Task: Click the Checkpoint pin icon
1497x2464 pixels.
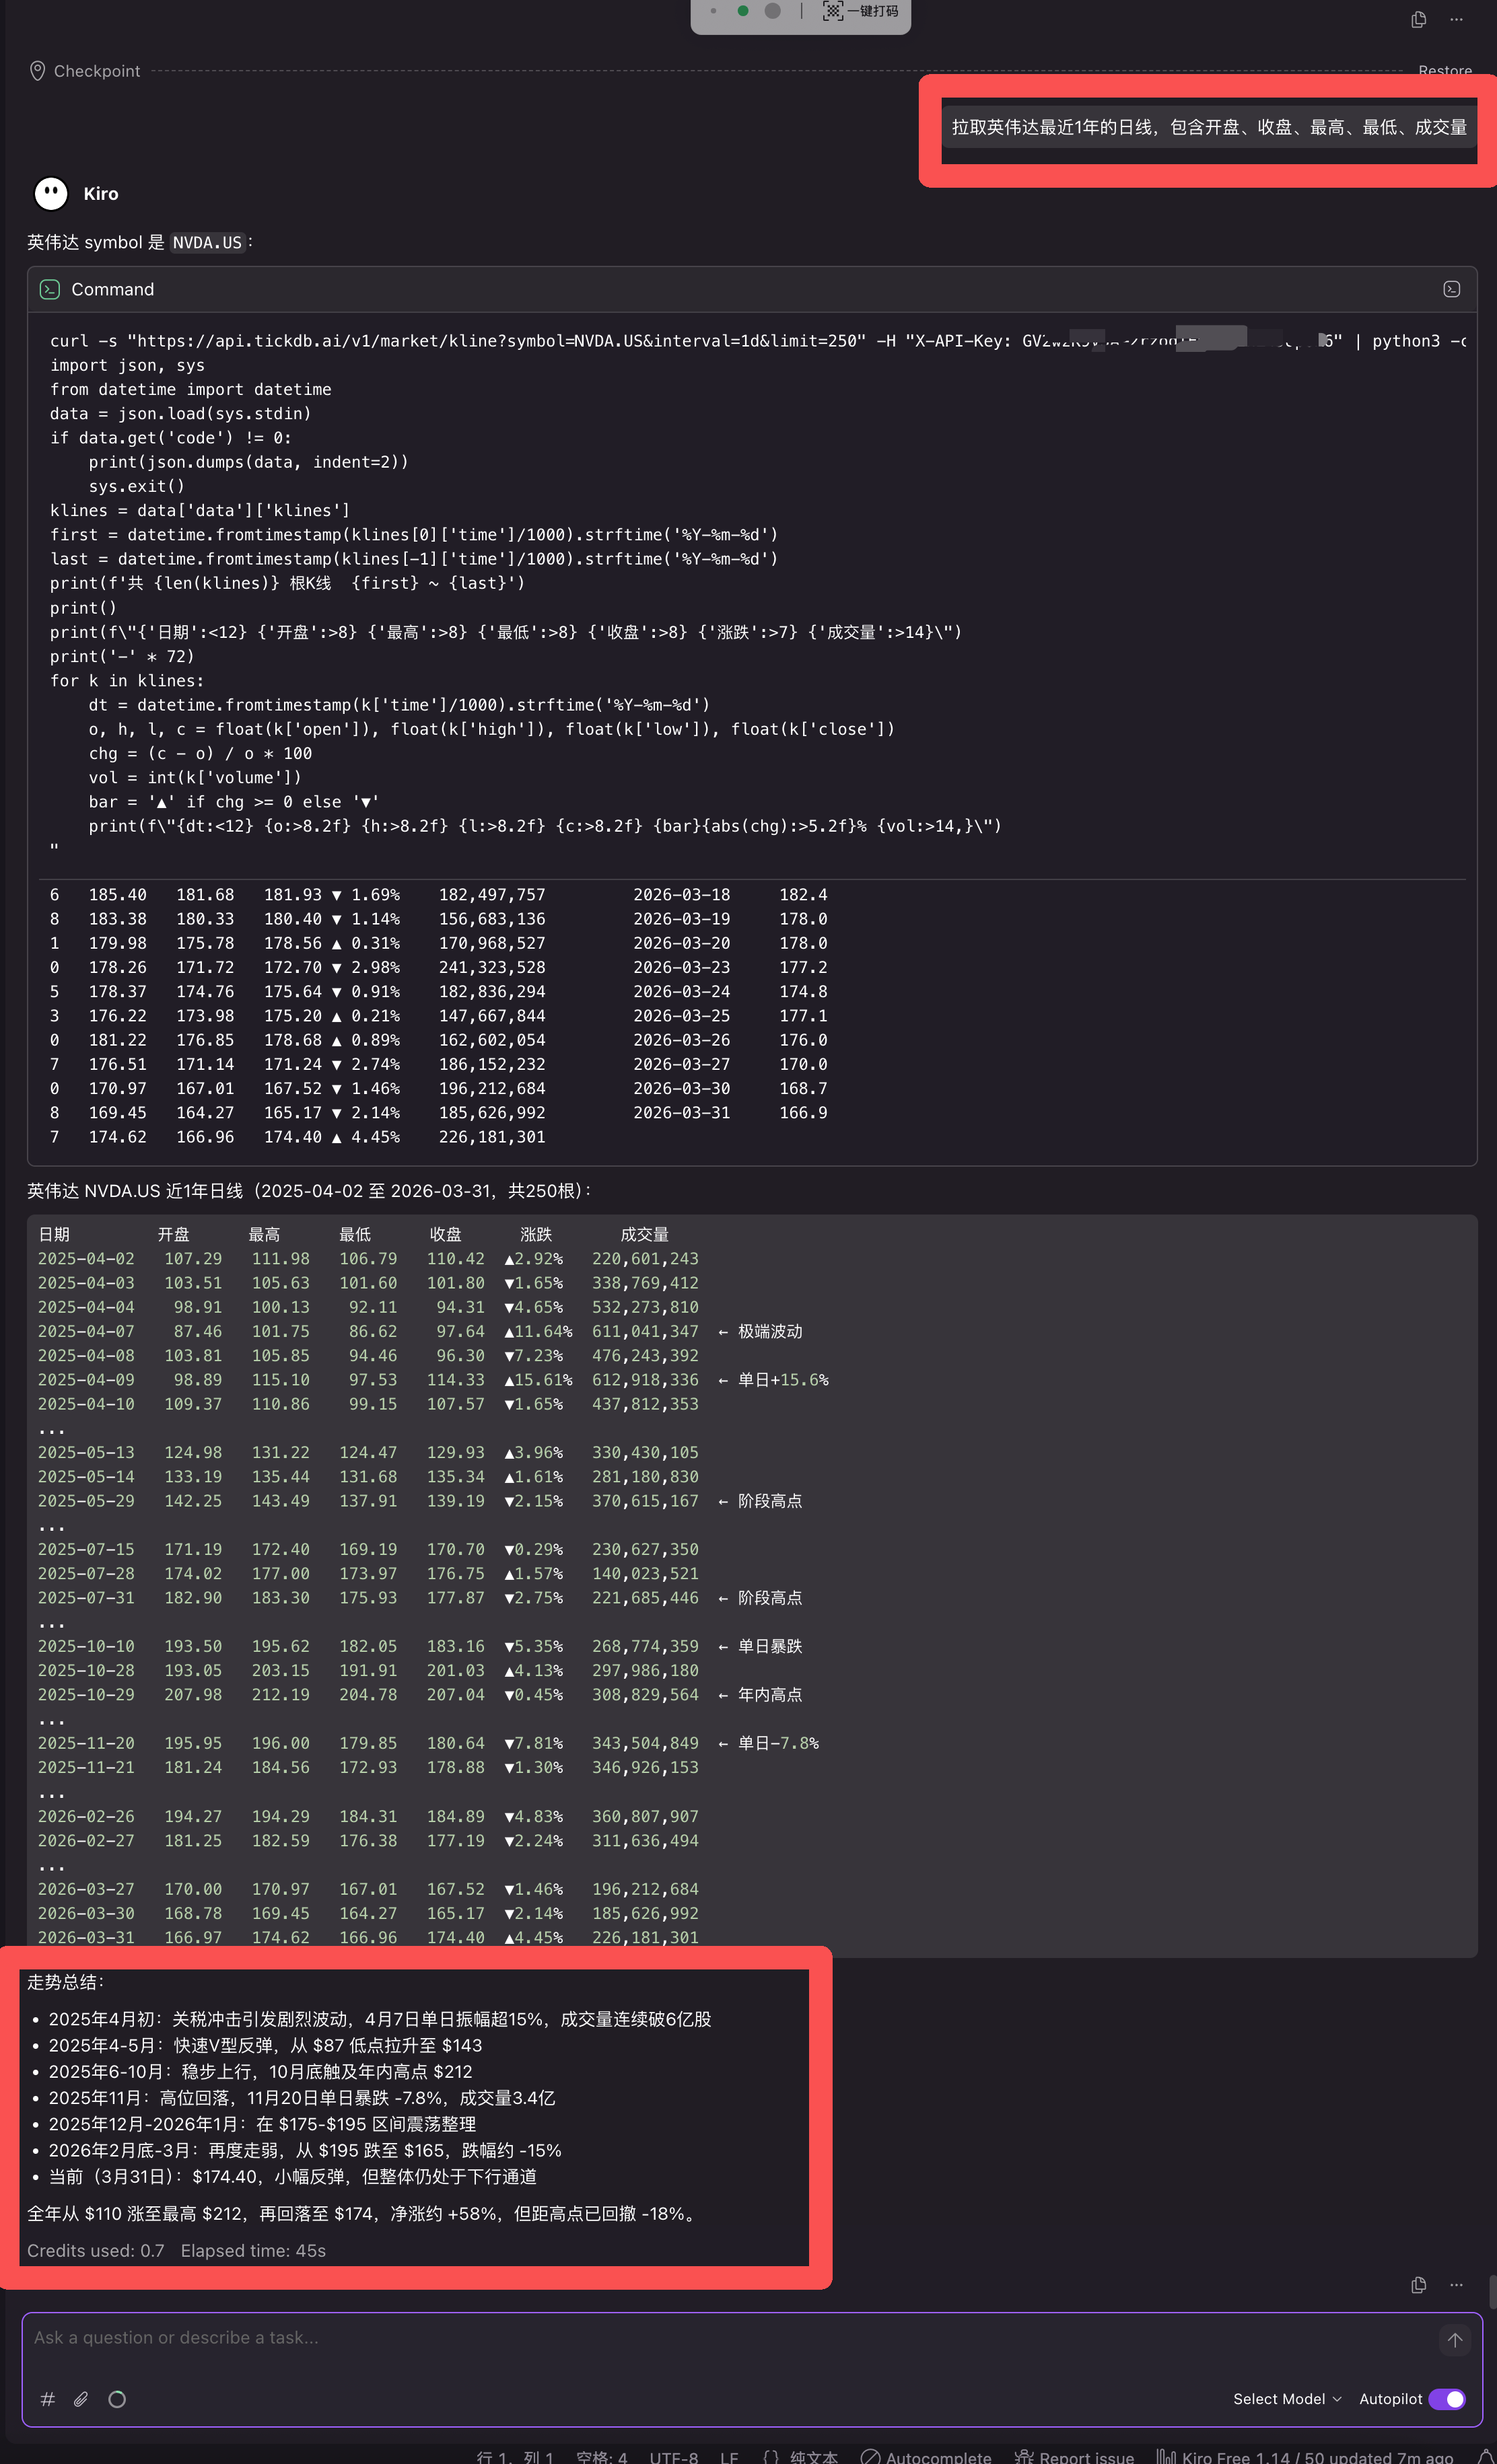Action: click(x=37, y=71)
